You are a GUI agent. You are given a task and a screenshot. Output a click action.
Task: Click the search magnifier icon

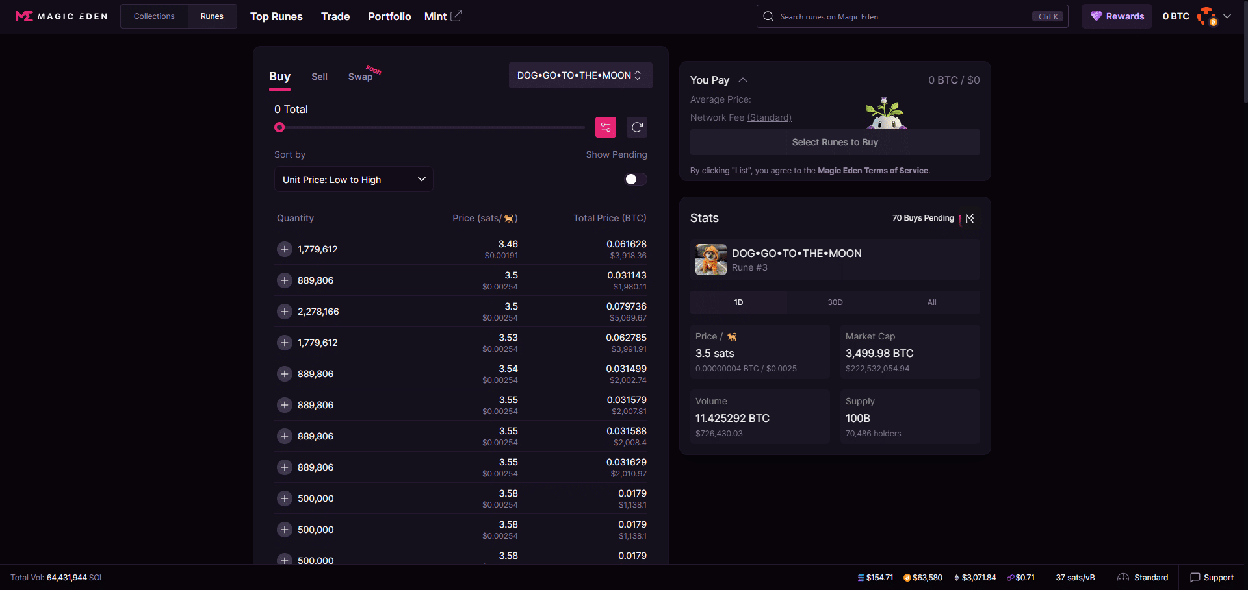pyautogui.click(x=768, y=16)
